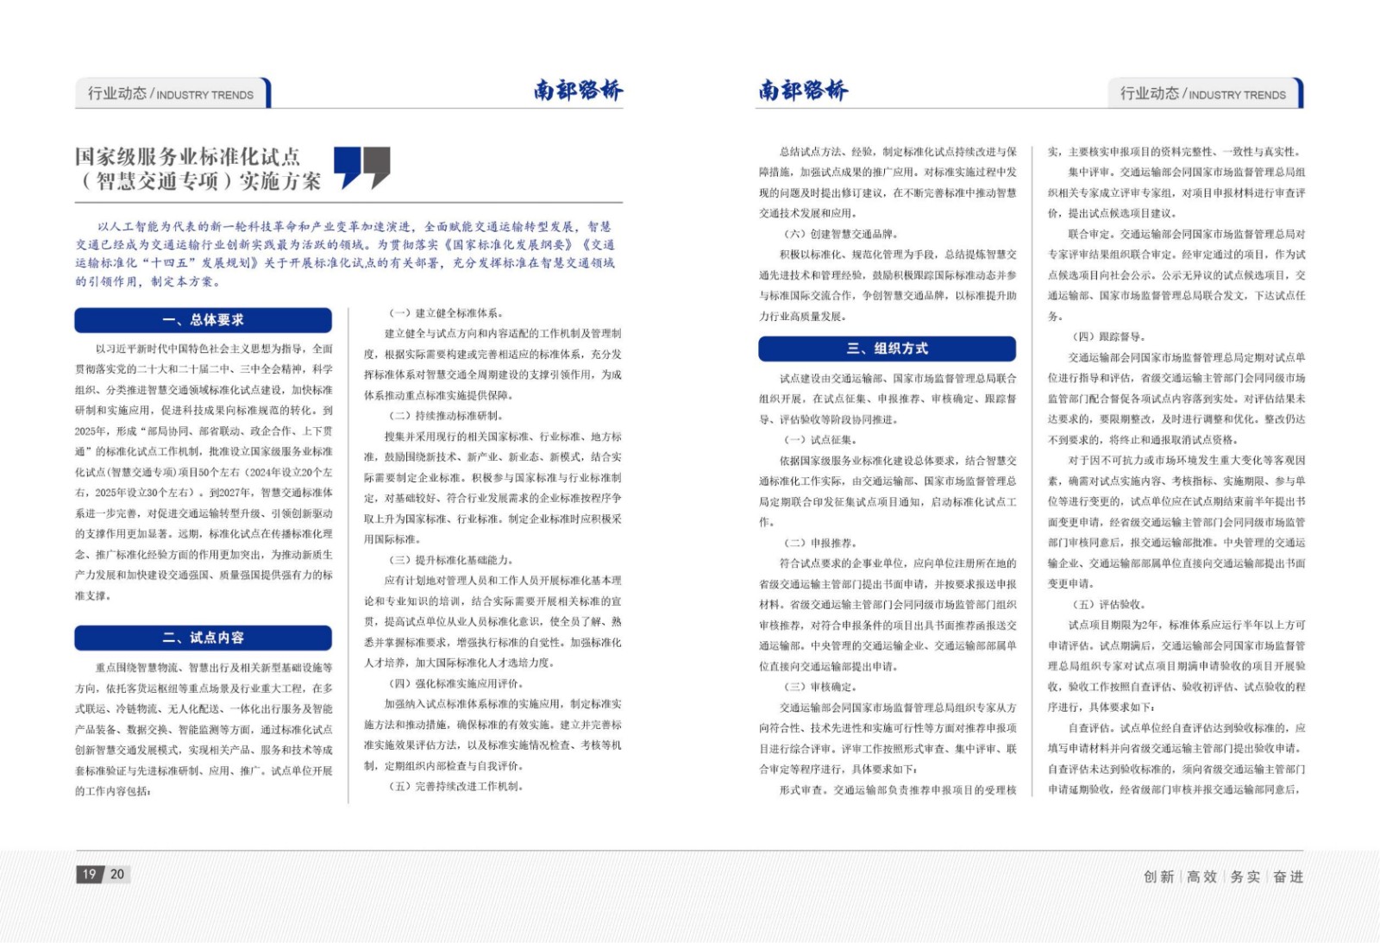
Task: Click paragraph beginning '搜集并采用现行的相关国家标准'
Action: coord(492,487)
